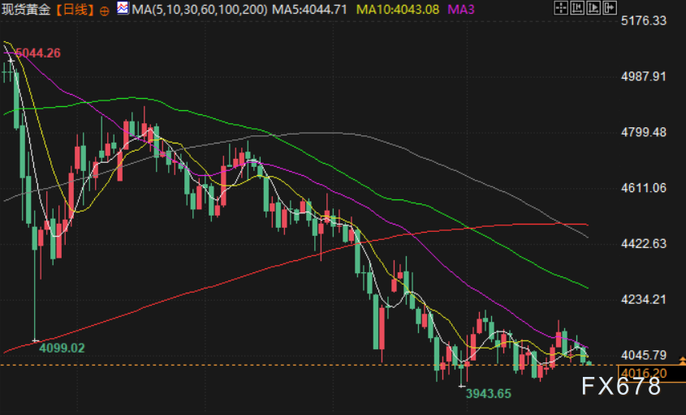
Task: Click the shift-chart-right arrow icon
Action: coord(610,8)
